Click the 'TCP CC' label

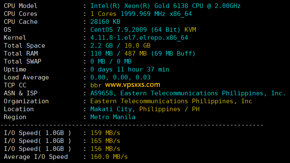pyautogui.click(x=15, y=85)
